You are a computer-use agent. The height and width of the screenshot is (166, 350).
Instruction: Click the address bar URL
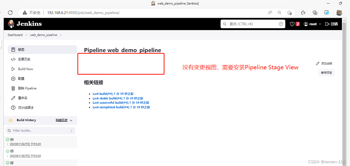83,13
